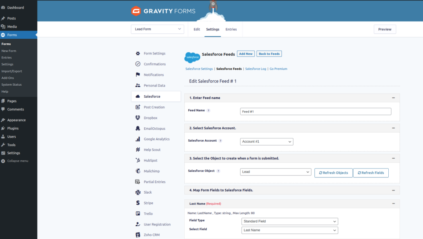The height and width of the screenshot is (239, 423).
Task: Open the Salesforce Account dropdown
Action: pyautogui.click(x=266, y=141)
